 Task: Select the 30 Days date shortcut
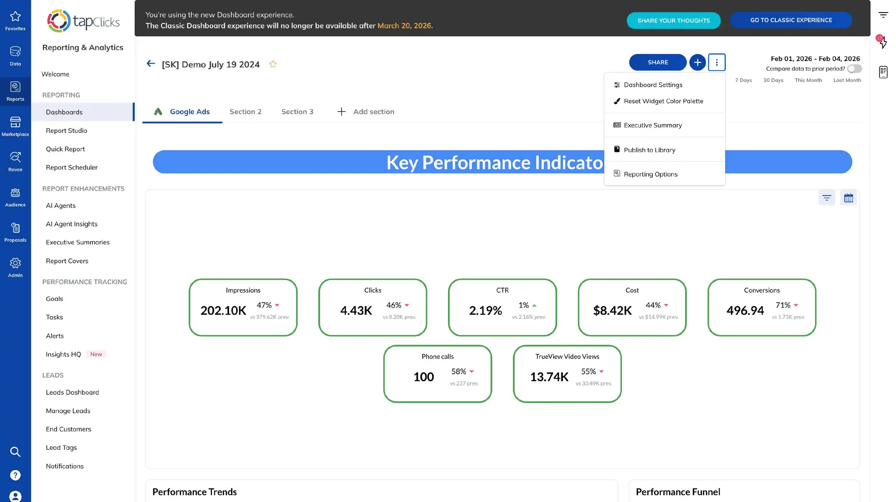773,80
